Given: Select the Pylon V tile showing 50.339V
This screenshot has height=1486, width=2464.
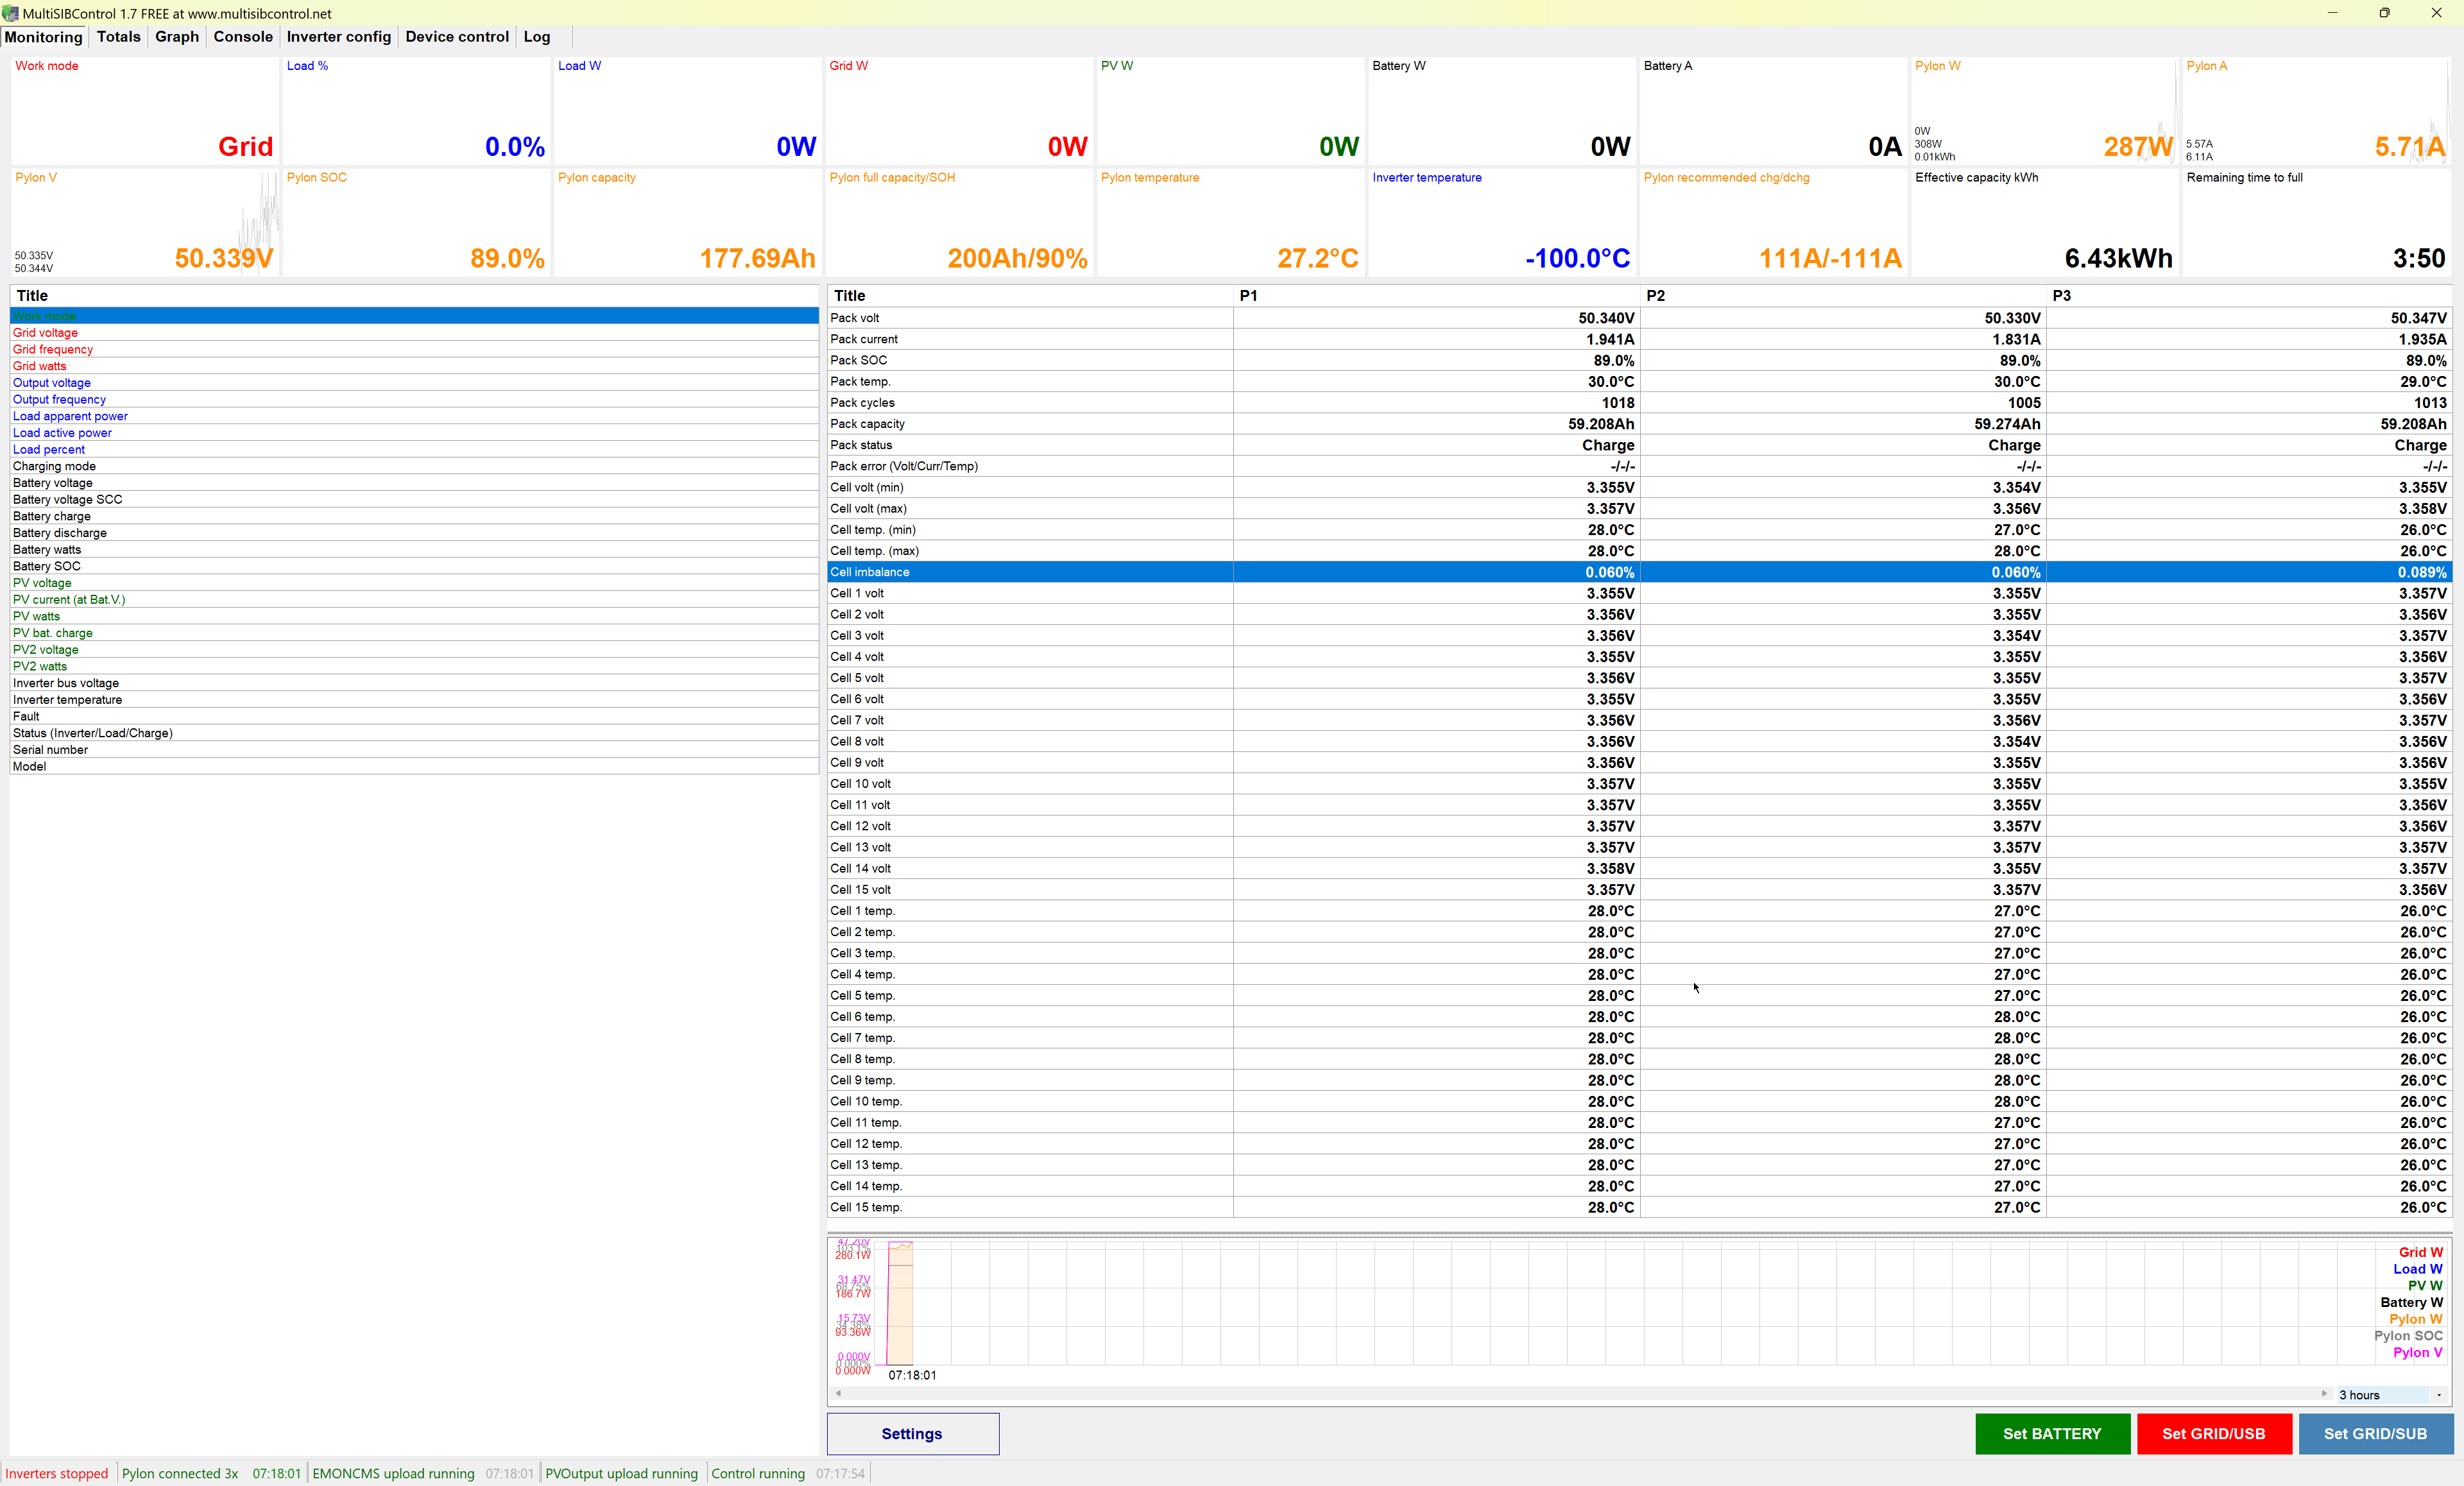Looking at the screenshot, I should 145,222.
